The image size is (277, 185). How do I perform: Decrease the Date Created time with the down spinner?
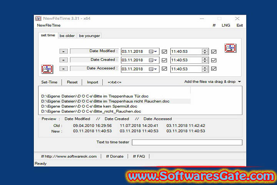(x=205, y=62)
